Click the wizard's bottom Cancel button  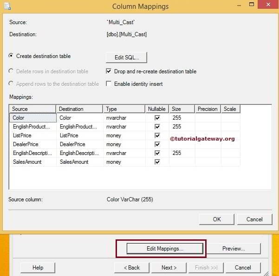click(243, 268)
